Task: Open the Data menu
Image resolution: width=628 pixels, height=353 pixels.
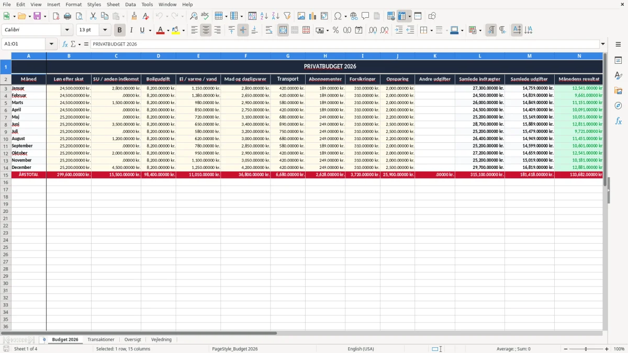Action: point(130,4)
